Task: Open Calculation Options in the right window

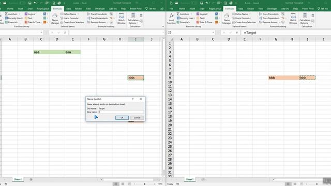Action: 305,19
